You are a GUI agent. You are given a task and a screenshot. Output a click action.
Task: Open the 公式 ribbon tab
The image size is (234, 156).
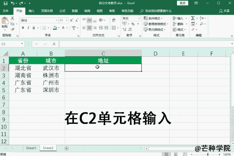[x=62, y=11]
